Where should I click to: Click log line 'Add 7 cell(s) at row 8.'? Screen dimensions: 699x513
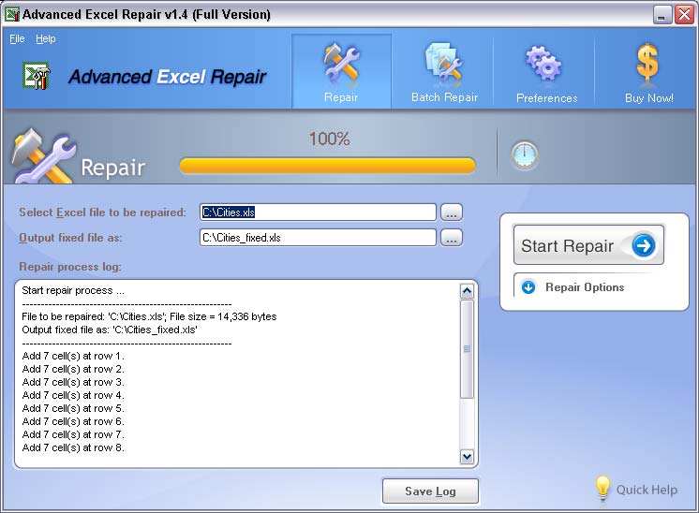73,447
